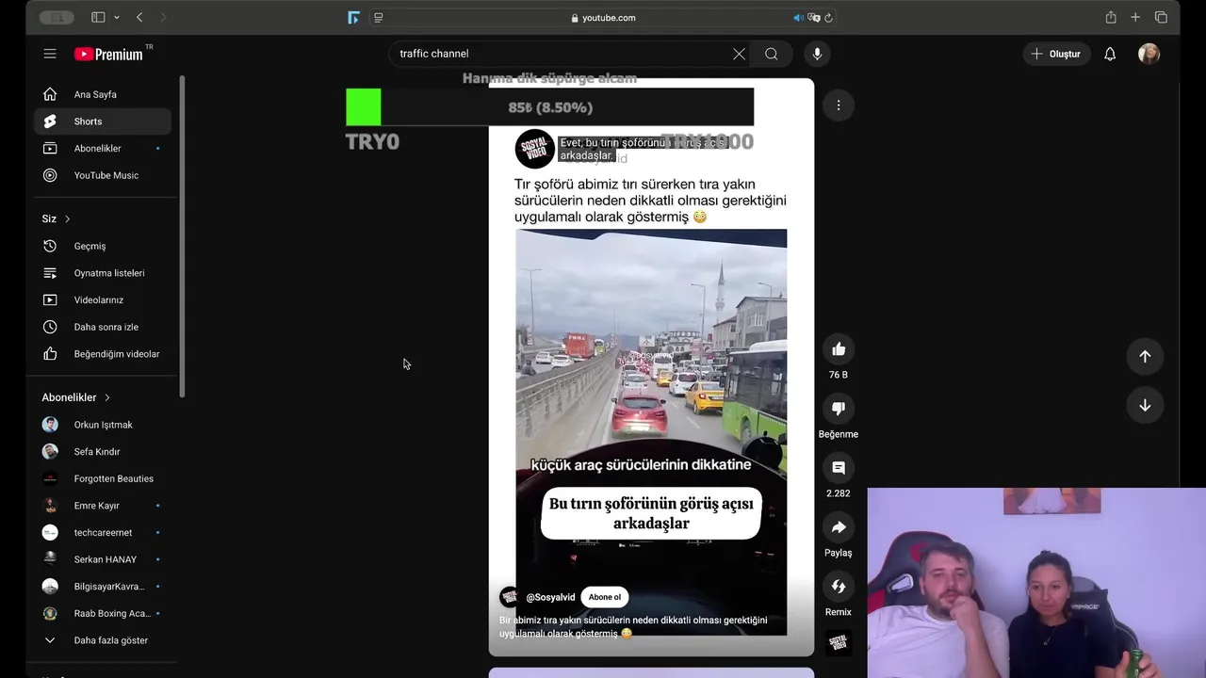
Task: Select Shorts in the sidebar
Action: coord(103,121)
